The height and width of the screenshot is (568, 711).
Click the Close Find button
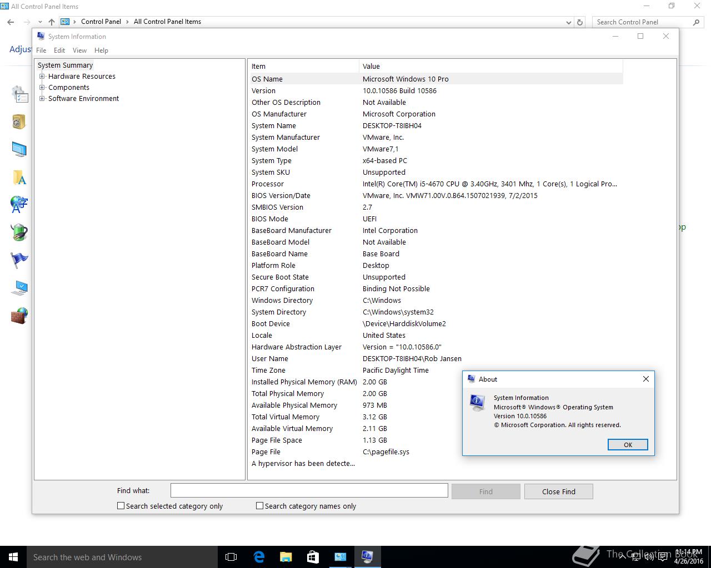coord(559,491)
